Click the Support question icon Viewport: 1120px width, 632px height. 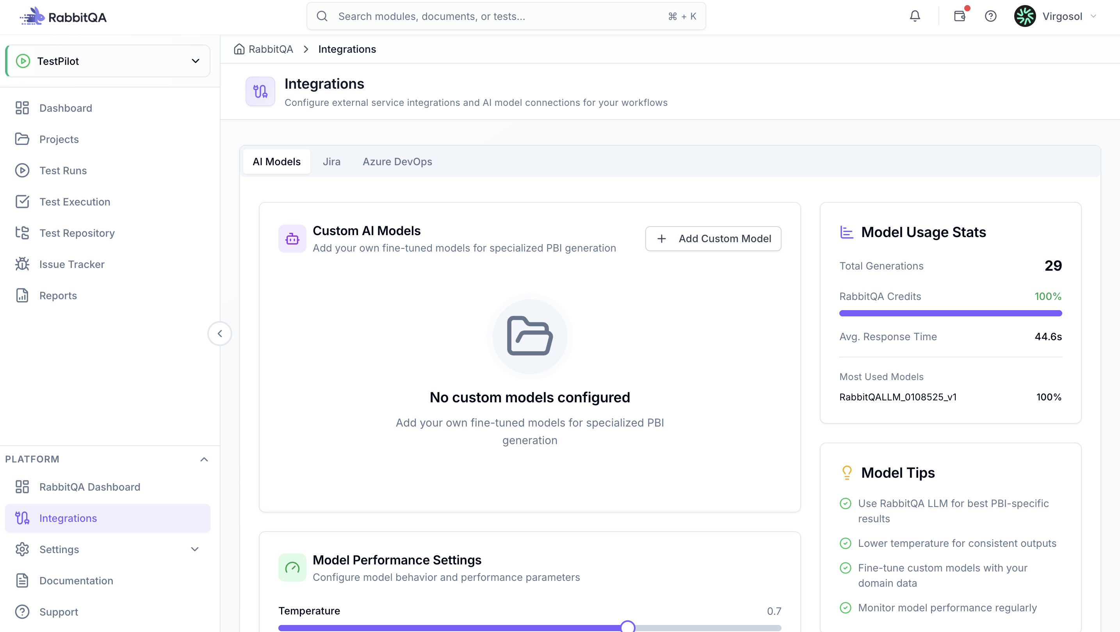click(x=22, y=612)
